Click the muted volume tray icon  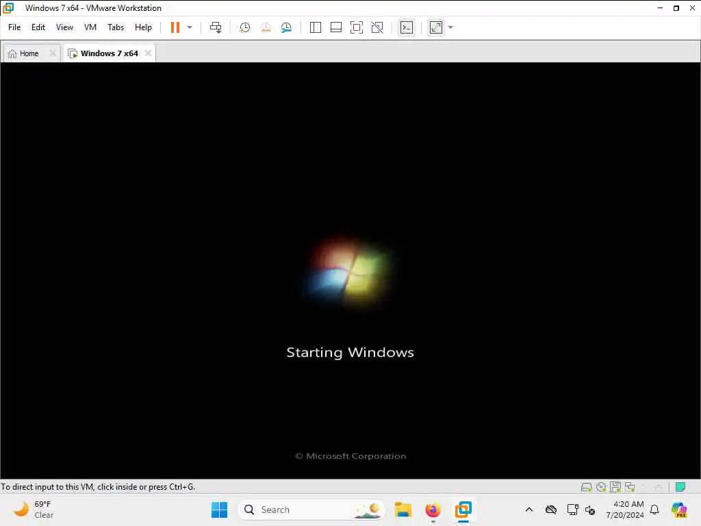tap(590, 510)
